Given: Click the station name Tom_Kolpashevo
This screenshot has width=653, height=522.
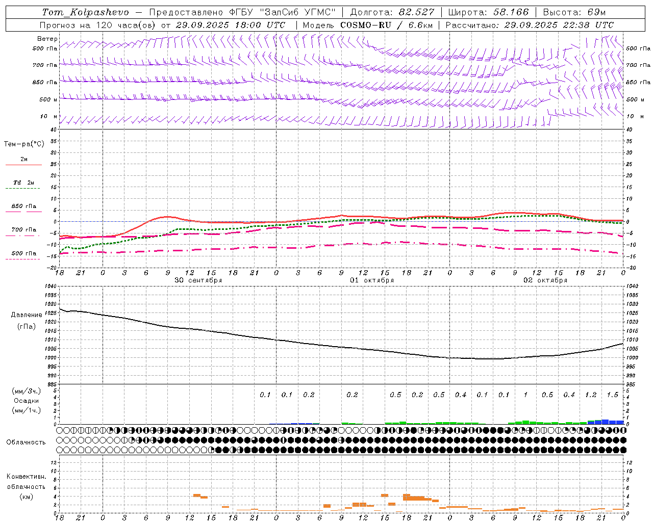Looking at the screenshot, I should tap(86, 12).
